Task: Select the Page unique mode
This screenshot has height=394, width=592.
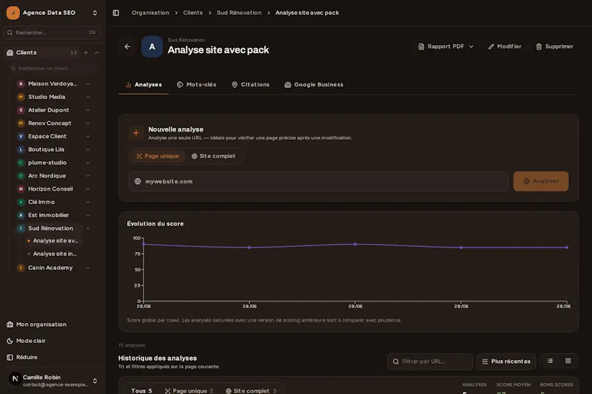Action: (x=158, y=156)
